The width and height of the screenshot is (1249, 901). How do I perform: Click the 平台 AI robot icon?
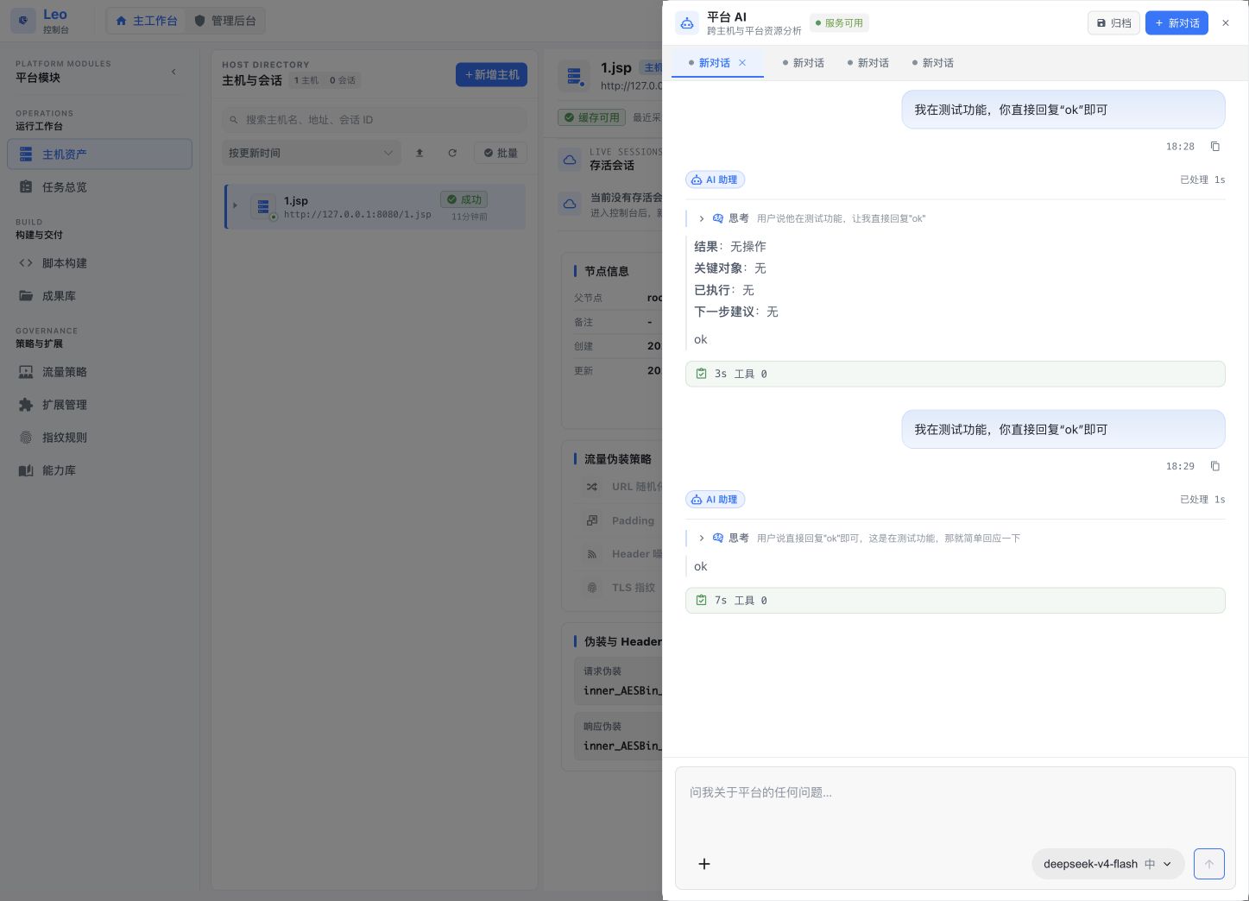tap(687, 23)
